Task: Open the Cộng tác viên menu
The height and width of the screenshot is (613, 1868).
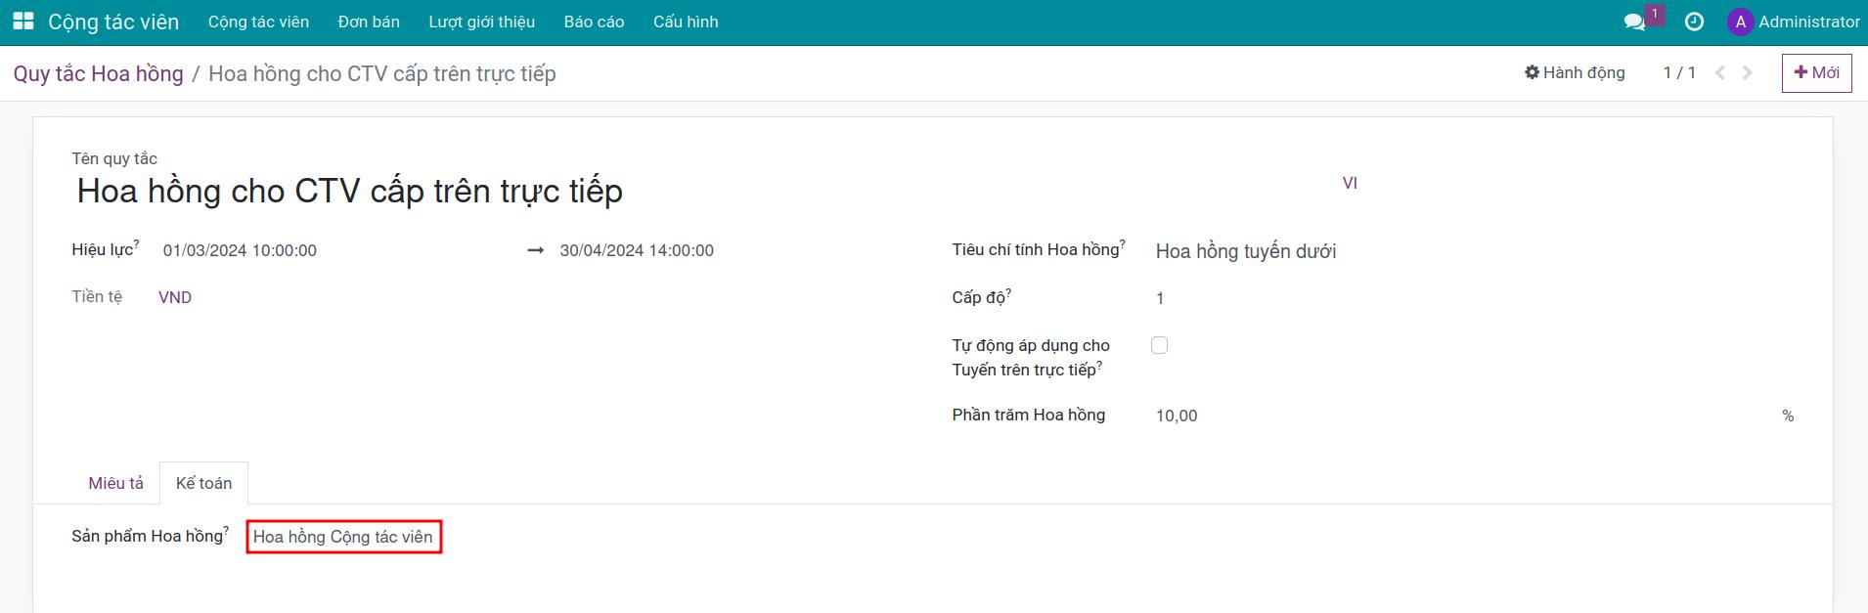Action: pyautogui.click(x=258, y=22)
